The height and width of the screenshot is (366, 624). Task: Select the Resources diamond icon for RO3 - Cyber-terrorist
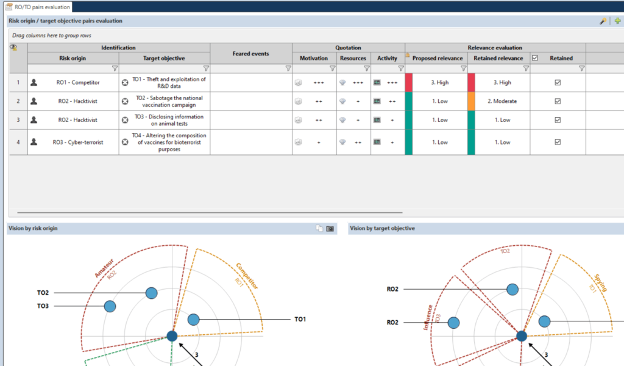(343, 142)
